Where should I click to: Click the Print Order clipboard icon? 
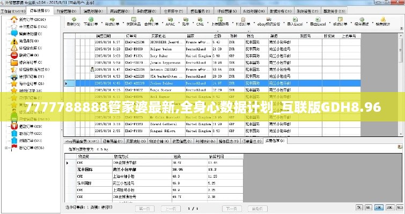pos(243,19)
